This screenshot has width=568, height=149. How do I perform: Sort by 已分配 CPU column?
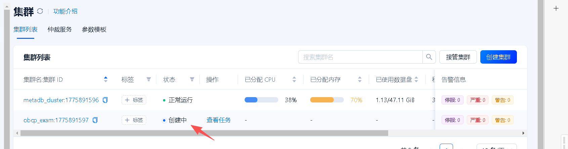click(294, 79)
